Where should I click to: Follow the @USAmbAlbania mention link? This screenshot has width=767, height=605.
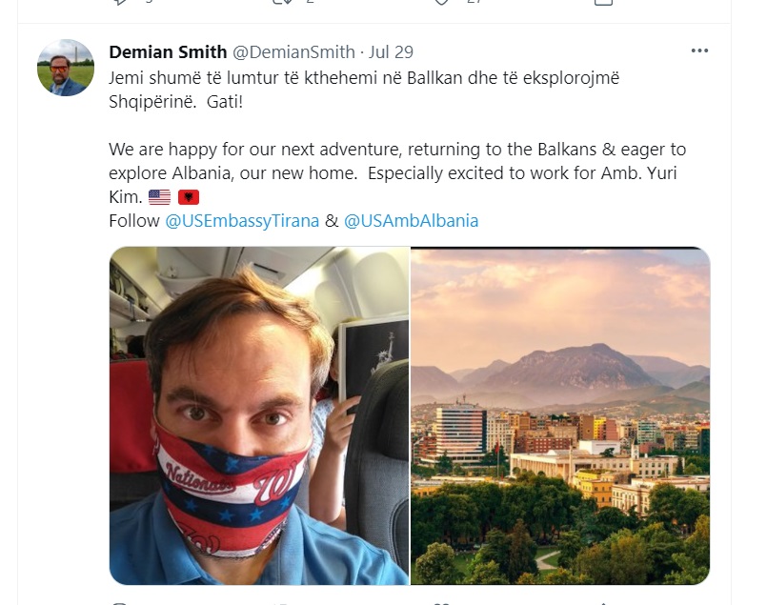click(x=411, y=221)
